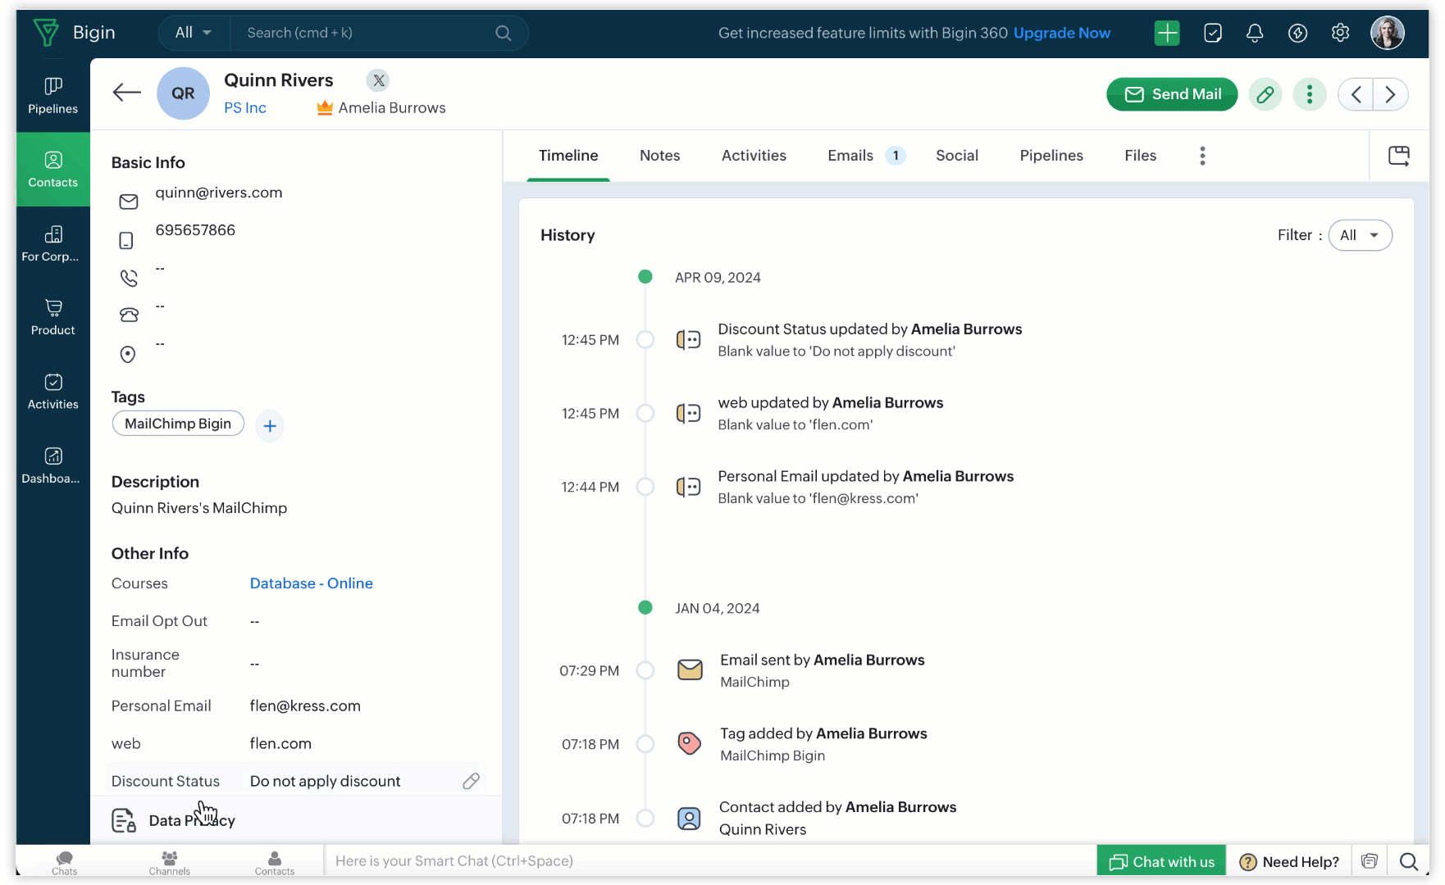Screen dimensions: 1445x885
Task: Expand the All search scope dropdown
Action: coord(194,33)
